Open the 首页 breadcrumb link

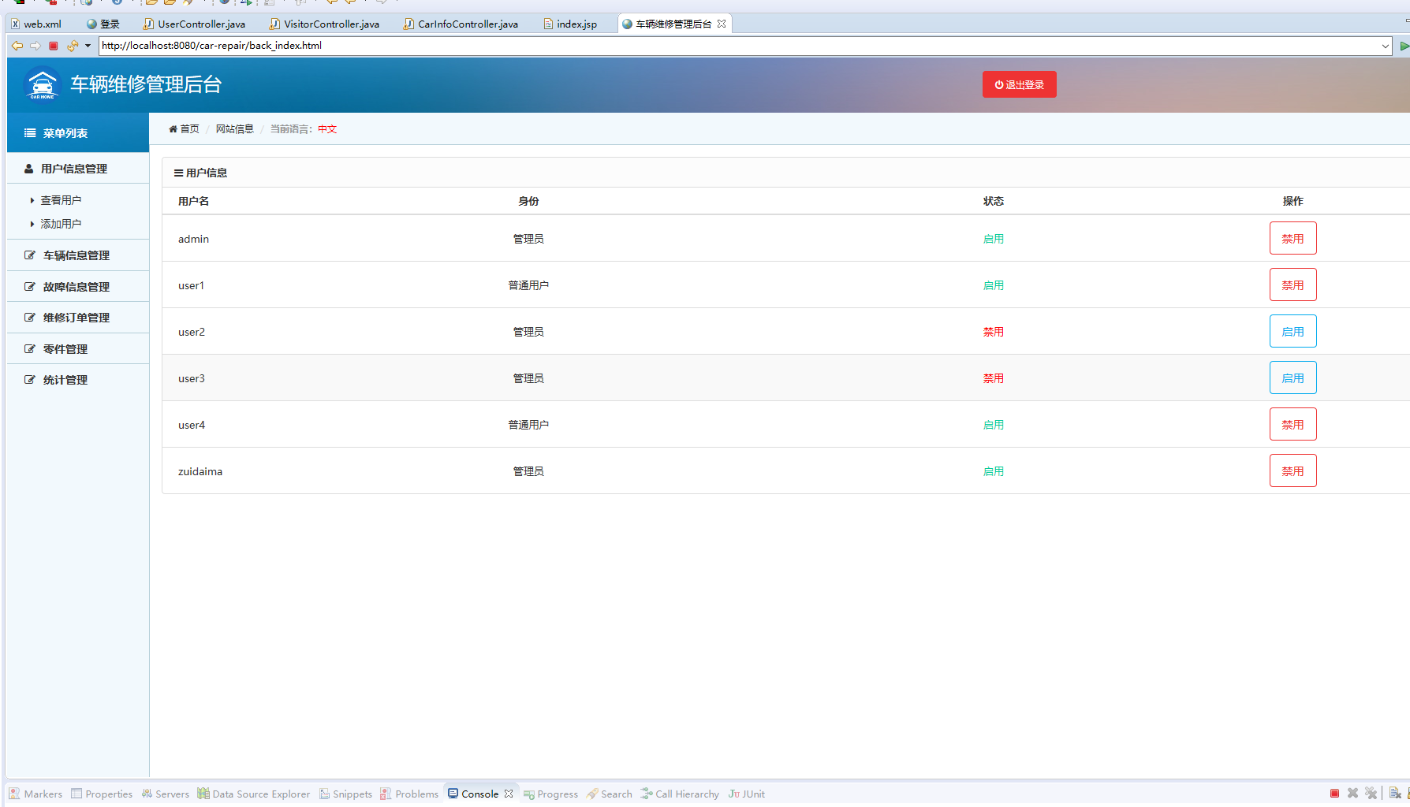coord(188,128)
